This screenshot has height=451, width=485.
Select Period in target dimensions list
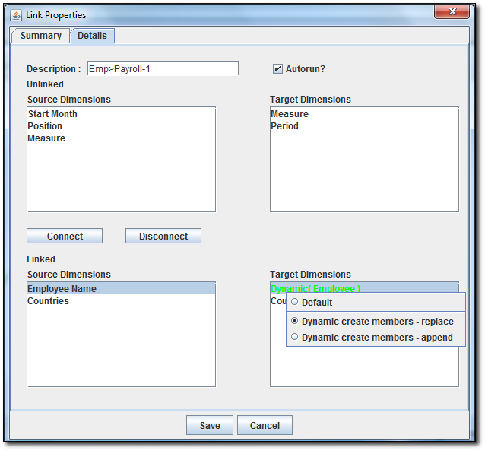[285, 126]
